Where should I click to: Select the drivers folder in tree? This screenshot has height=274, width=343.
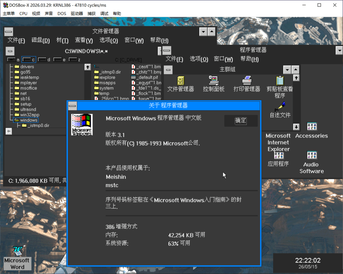click(x=24, y=66)
